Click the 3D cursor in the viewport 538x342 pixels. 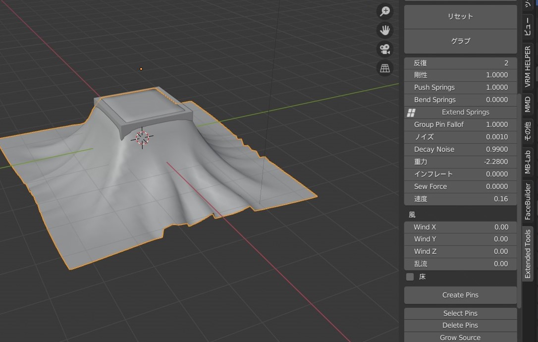[x=142, y=138]
